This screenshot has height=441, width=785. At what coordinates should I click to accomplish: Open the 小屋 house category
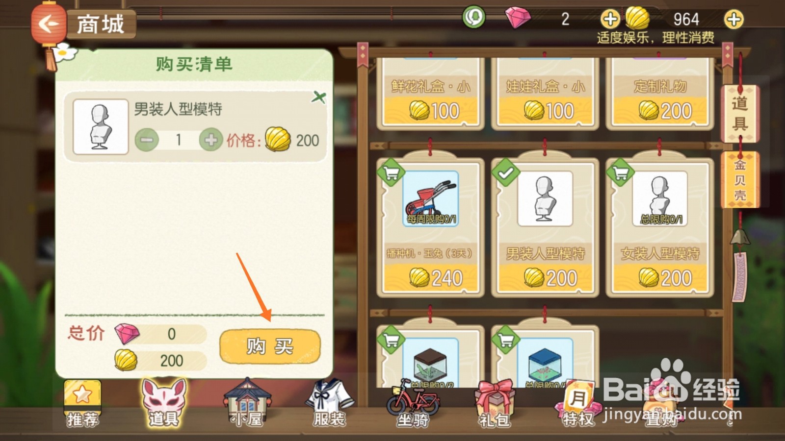(x=247, y=402)
